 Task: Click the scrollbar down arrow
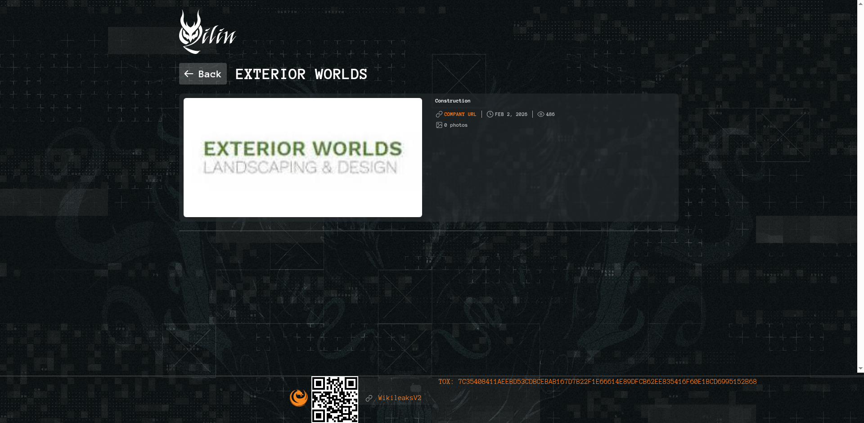[860, 369]
